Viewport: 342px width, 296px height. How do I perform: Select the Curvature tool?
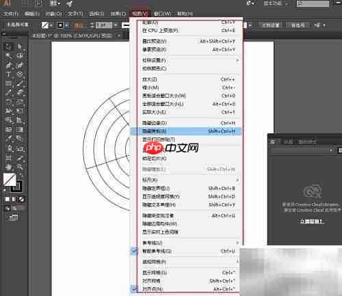(x=20, y=65)
